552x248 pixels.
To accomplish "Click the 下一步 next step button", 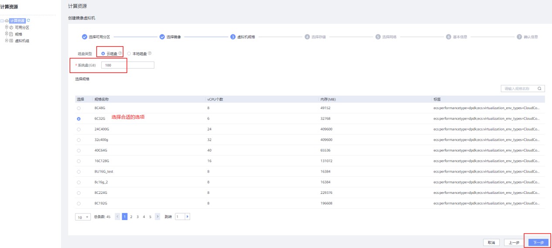I will tap(538, 242).
